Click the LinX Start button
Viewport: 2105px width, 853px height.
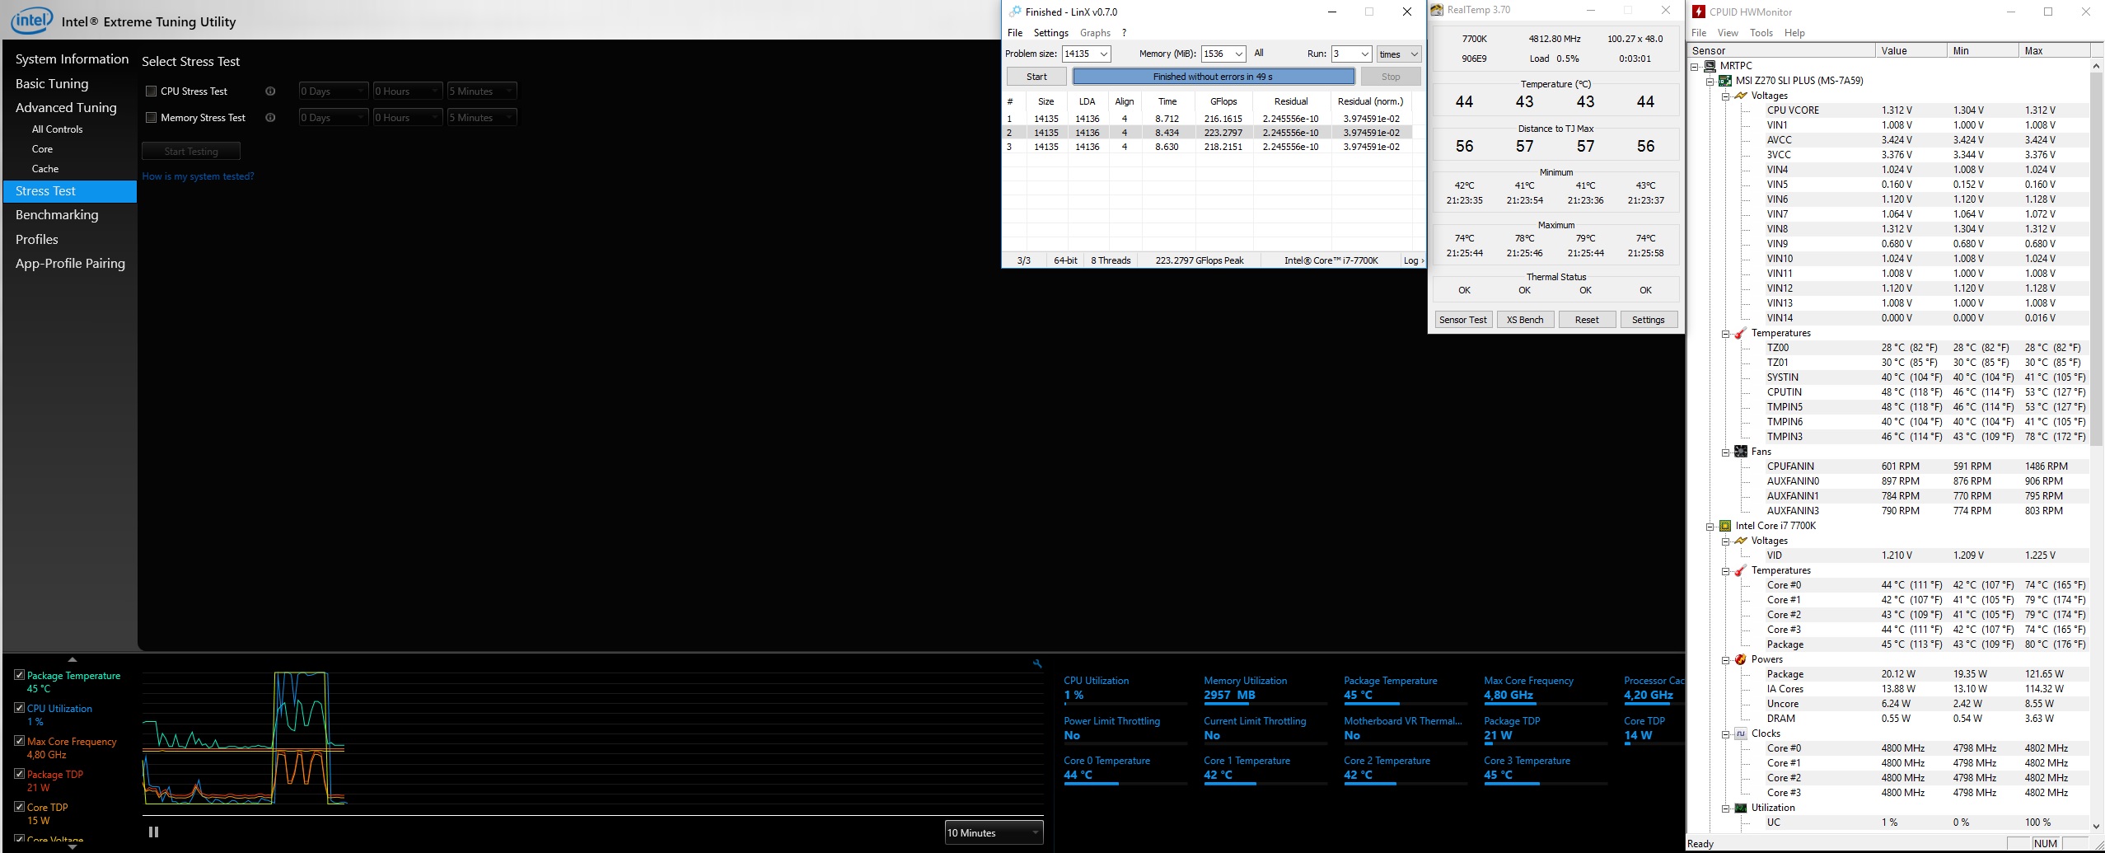point(1036,77)
